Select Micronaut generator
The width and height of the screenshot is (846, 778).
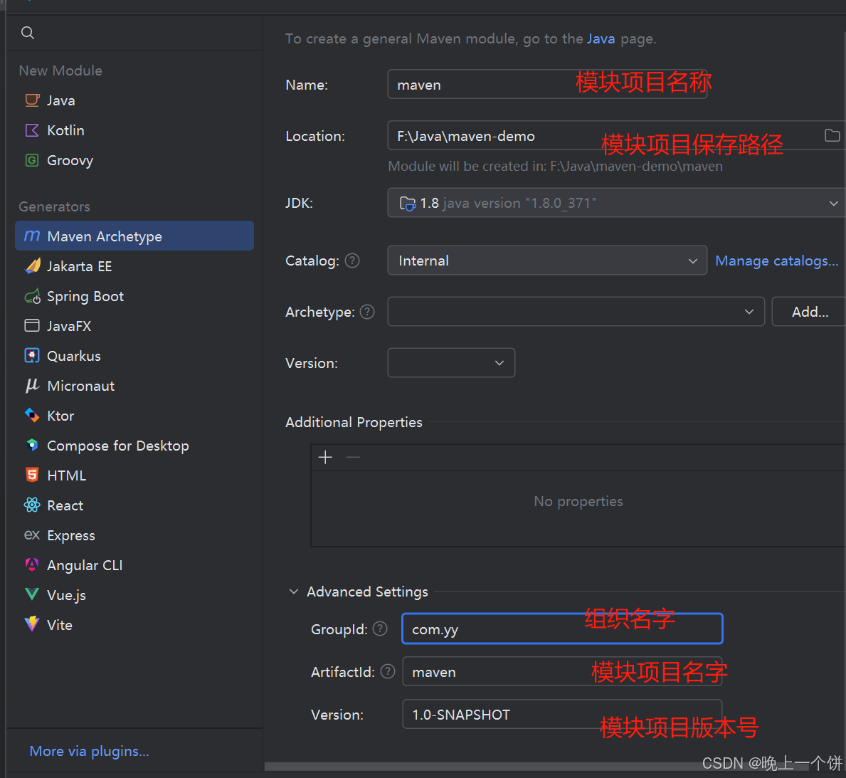pyautogui.click(x=134, y=386)
